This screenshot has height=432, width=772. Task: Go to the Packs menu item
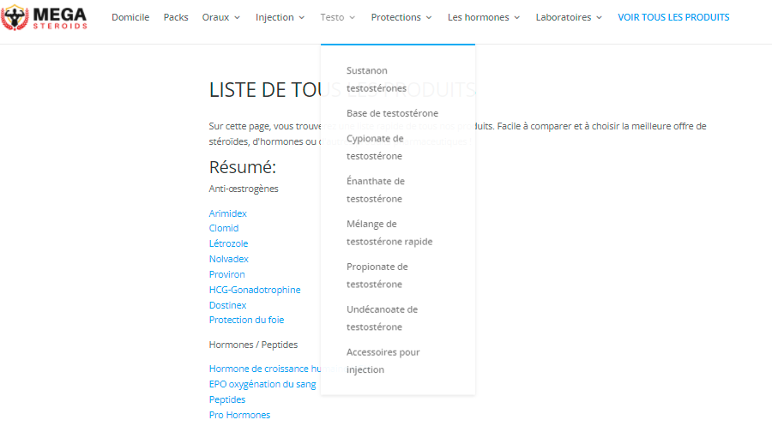[x=176, y=17]
